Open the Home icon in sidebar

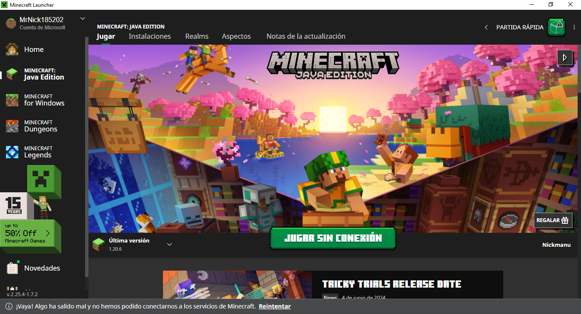(12, 49)
